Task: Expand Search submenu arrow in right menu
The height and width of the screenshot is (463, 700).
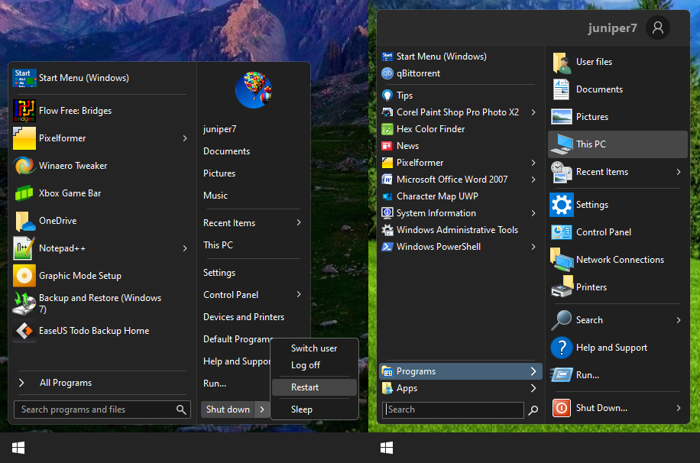Action: click(678, 320)
